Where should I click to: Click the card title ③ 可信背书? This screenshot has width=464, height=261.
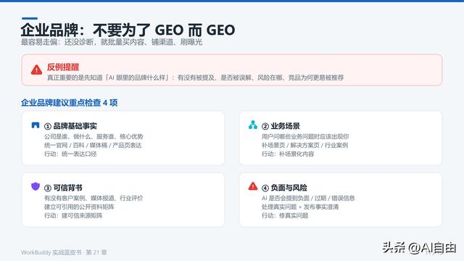point(63,188)
